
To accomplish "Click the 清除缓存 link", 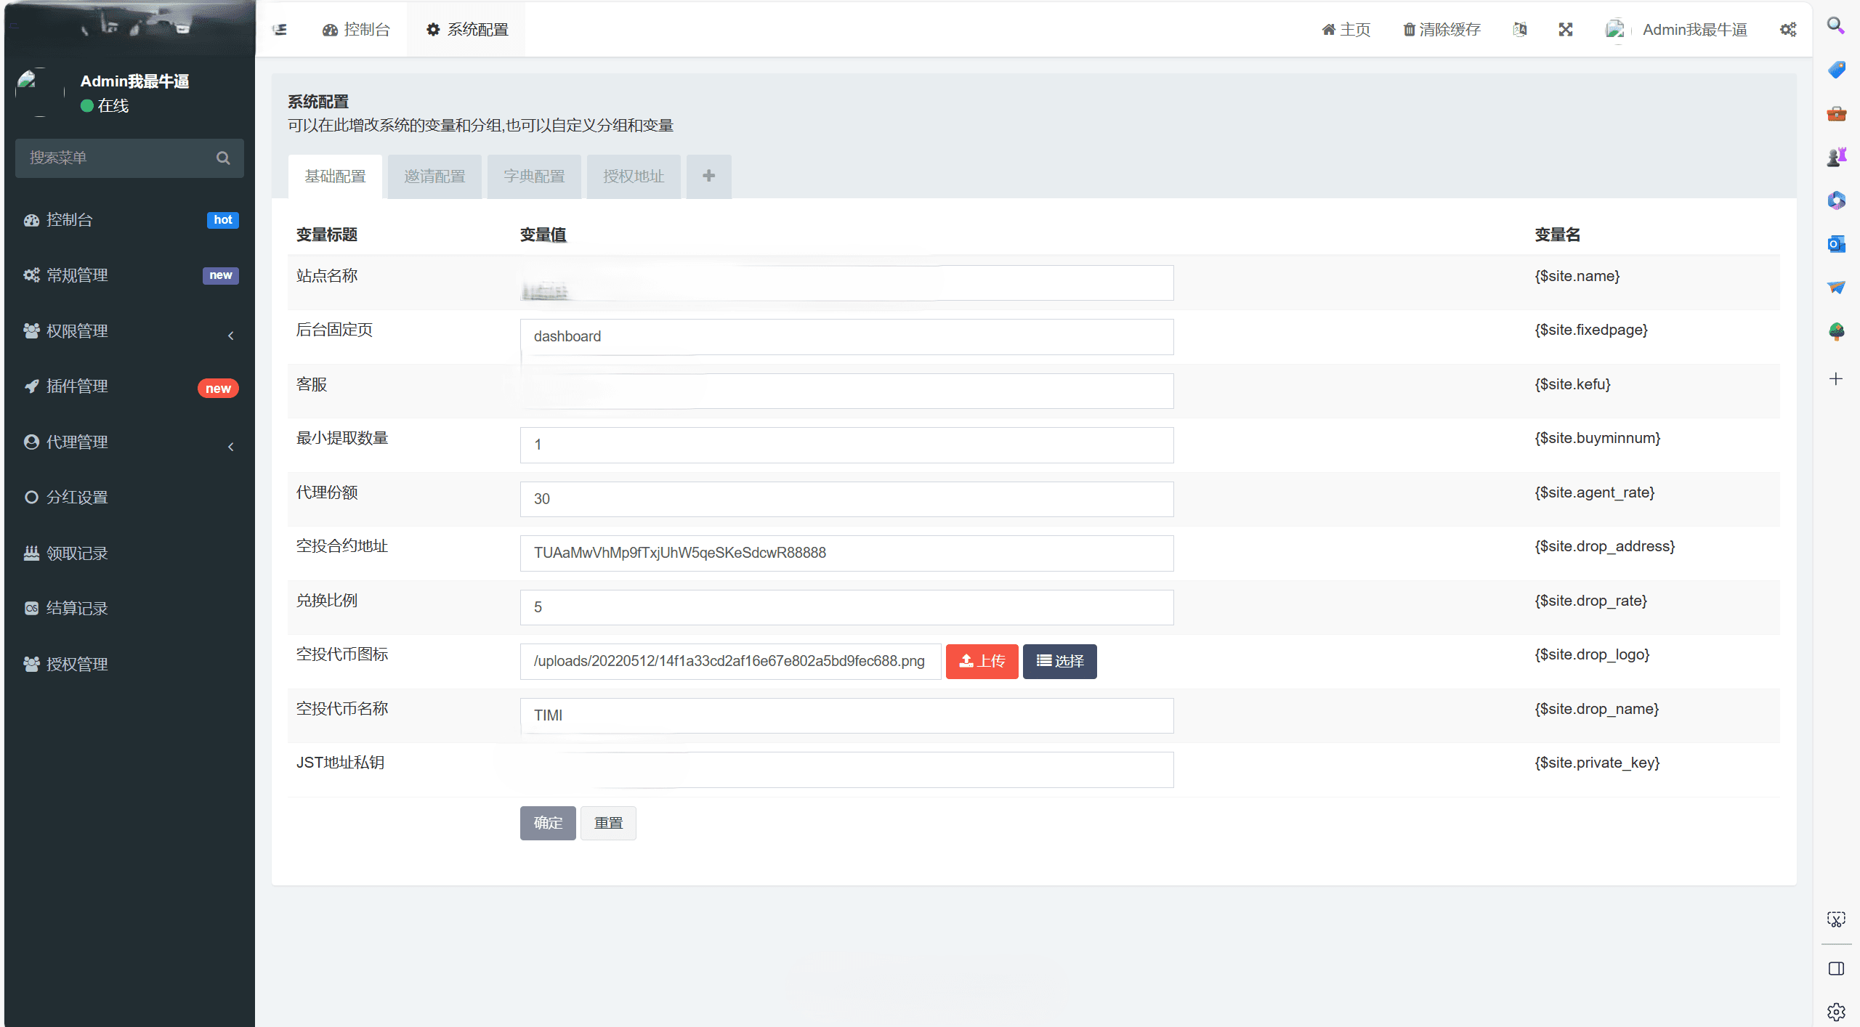I will (x=1441, y=30).
